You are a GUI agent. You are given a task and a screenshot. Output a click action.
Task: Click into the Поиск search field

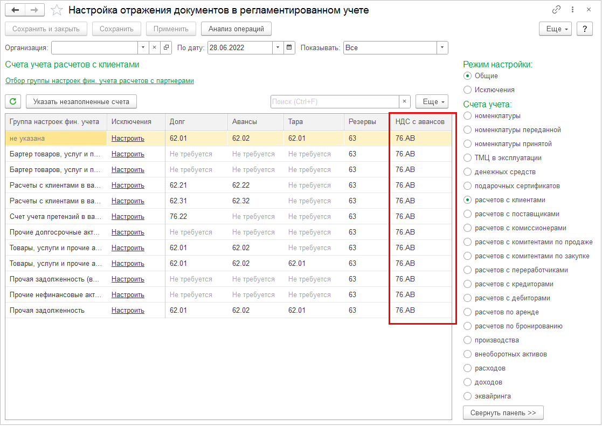334,101
